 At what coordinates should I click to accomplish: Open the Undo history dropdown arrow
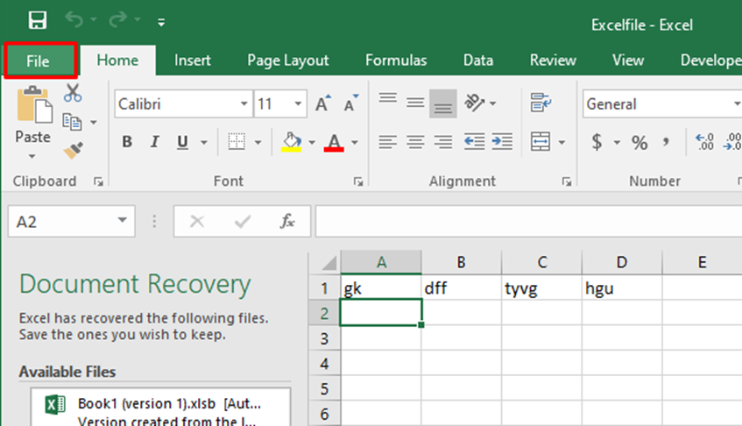pos(94,19)
